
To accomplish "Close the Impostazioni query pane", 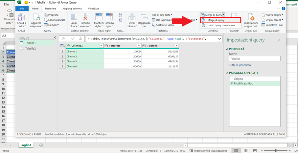I will pos(279,40).
